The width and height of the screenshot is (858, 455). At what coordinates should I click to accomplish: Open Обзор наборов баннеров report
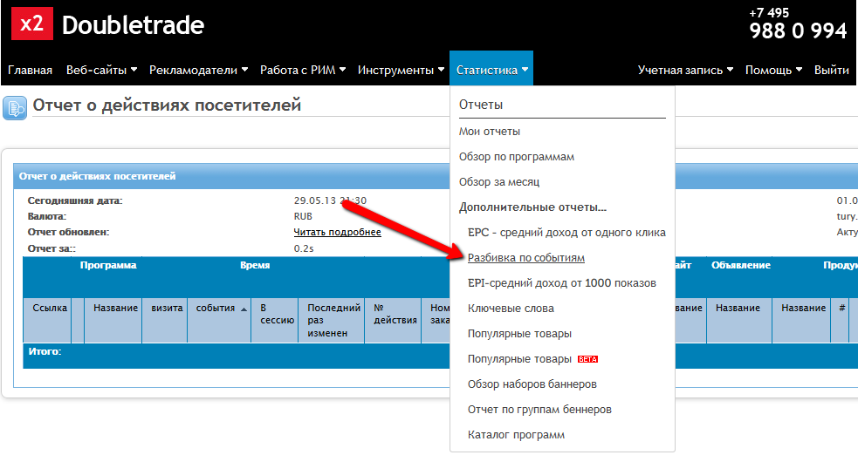[532, 384]
